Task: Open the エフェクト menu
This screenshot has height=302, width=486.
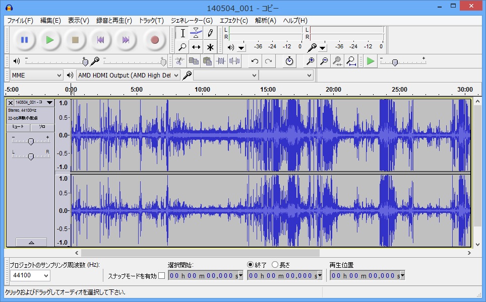Action: click(233, 21)
